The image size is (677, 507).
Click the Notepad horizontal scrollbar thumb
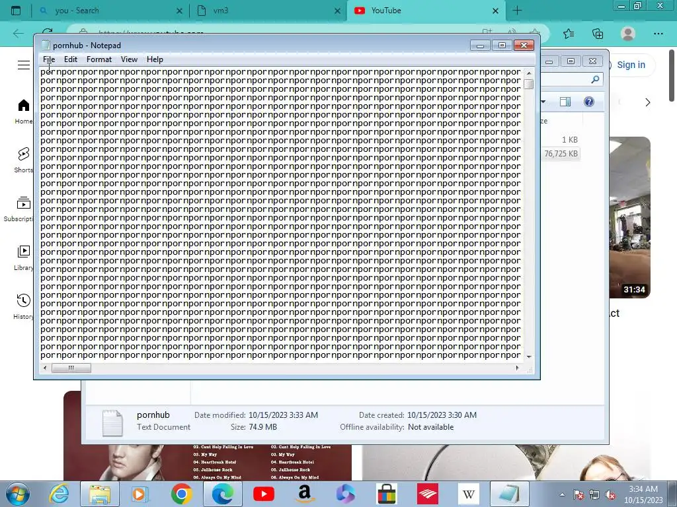(71, 368)
